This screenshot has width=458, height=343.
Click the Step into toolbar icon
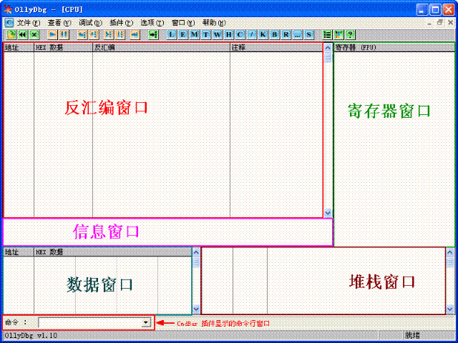(x=82, y=35)
